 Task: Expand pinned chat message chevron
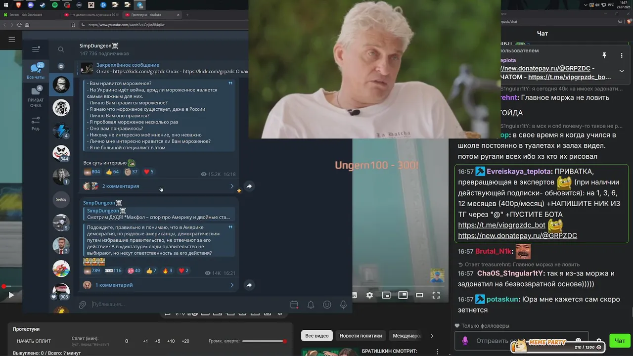tap(622, 71)
